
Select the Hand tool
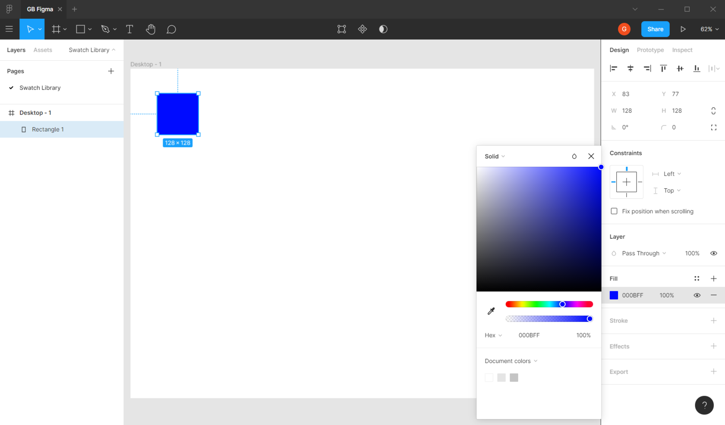pos(150,29)
